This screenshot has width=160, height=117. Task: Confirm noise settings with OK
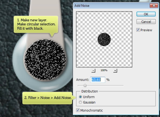coord(146,14)
